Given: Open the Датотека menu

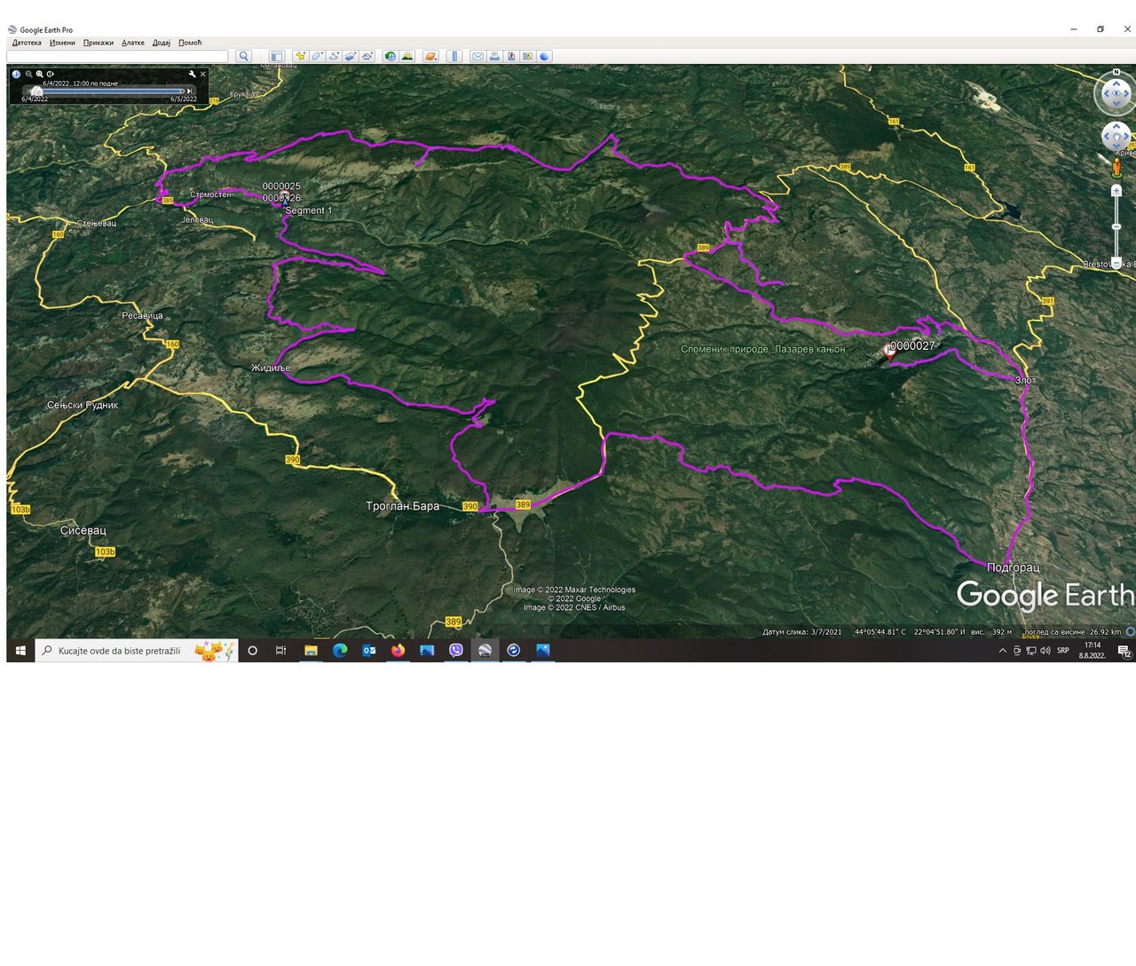Looking at the screenshot, I should [x=27, y=43].
